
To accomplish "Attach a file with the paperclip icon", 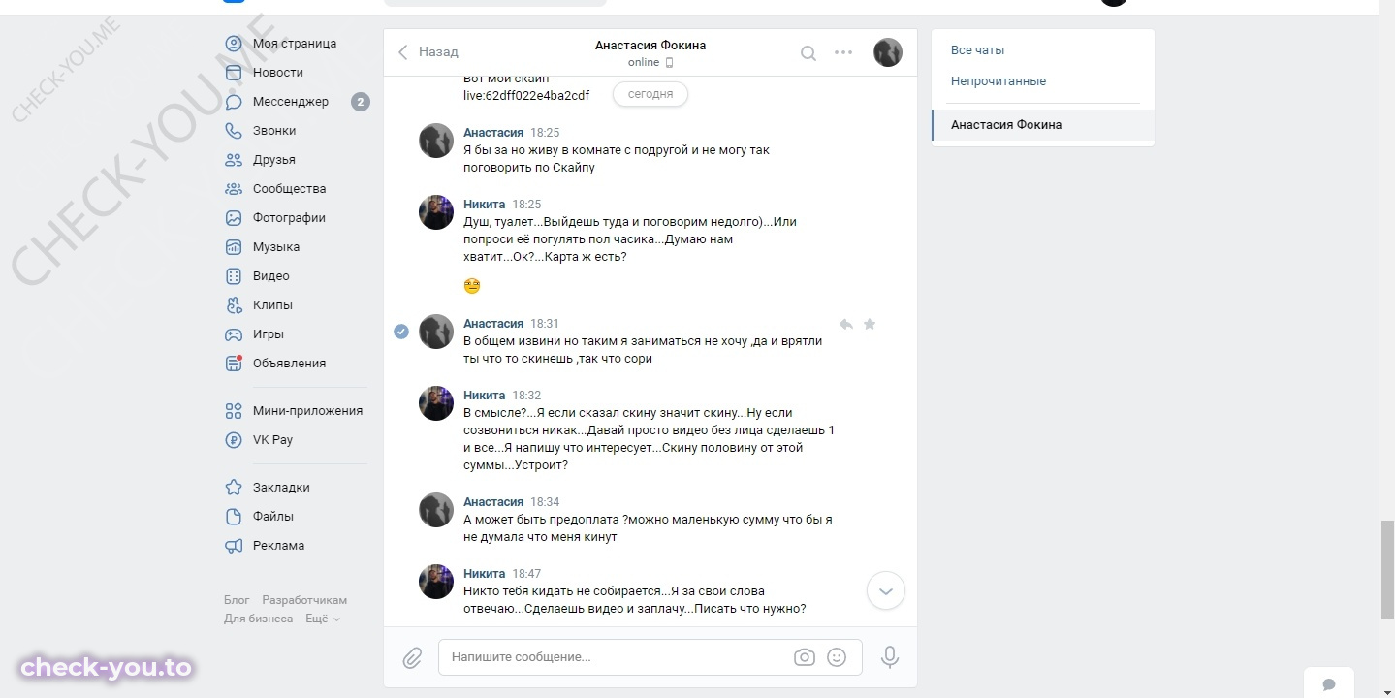I will pos(413,658).
